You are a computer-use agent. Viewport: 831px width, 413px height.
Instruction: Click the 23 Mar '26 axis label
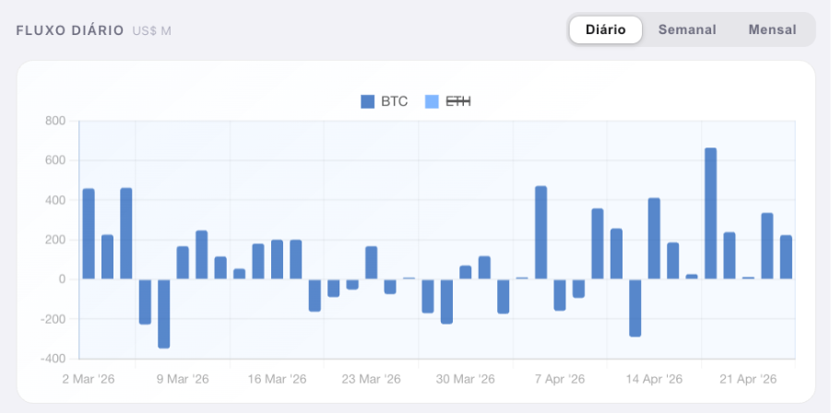pyautogui.click(x=372, y=379)
